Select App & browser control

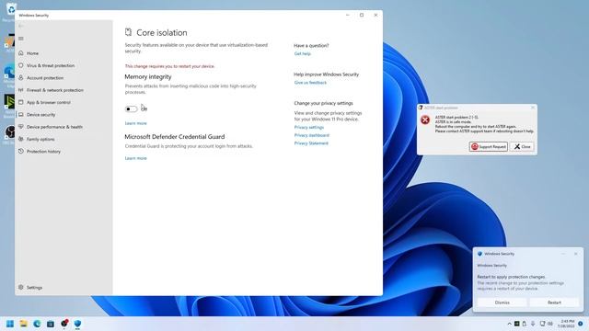coord(49,102)
